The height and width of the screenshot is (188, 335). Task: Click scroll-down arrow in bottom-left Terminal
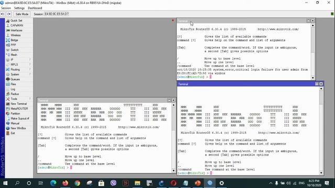tap(173, 171)
